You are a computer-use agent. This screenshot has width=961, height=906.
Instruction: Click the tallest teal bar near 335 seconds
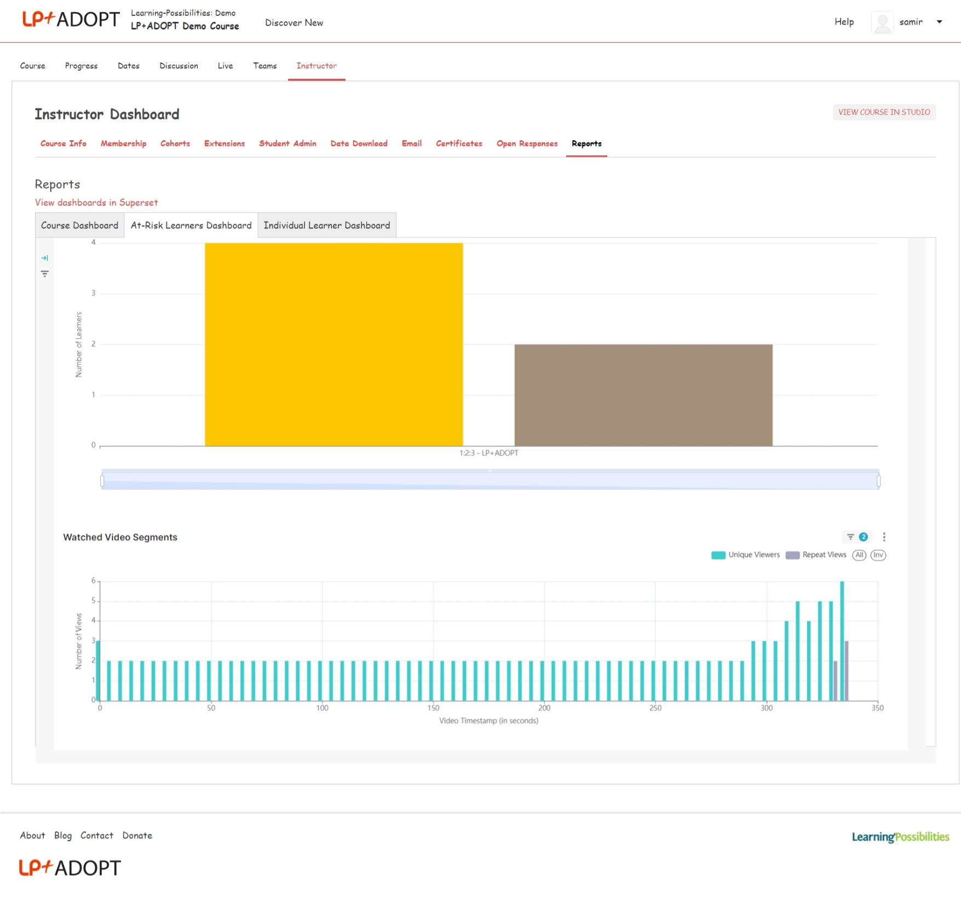pos(842,641)
